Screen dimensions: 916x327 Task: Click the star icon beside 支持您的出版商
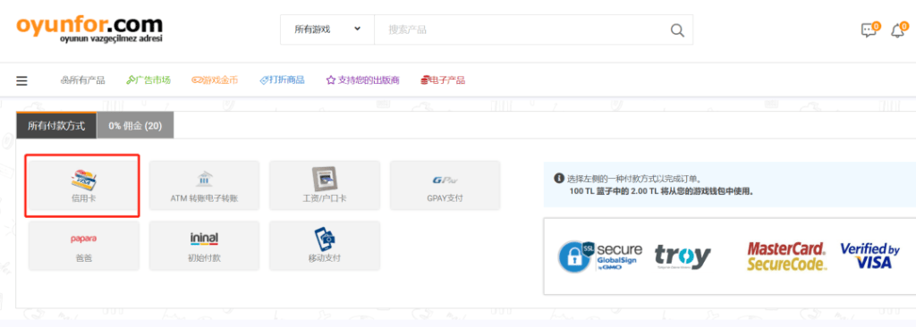pos(331,80)
